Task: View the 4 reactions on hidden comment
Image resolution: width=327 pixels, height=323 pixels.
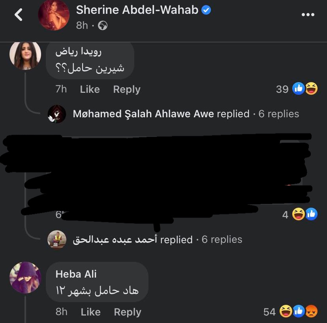Action: tap(300, 214)
